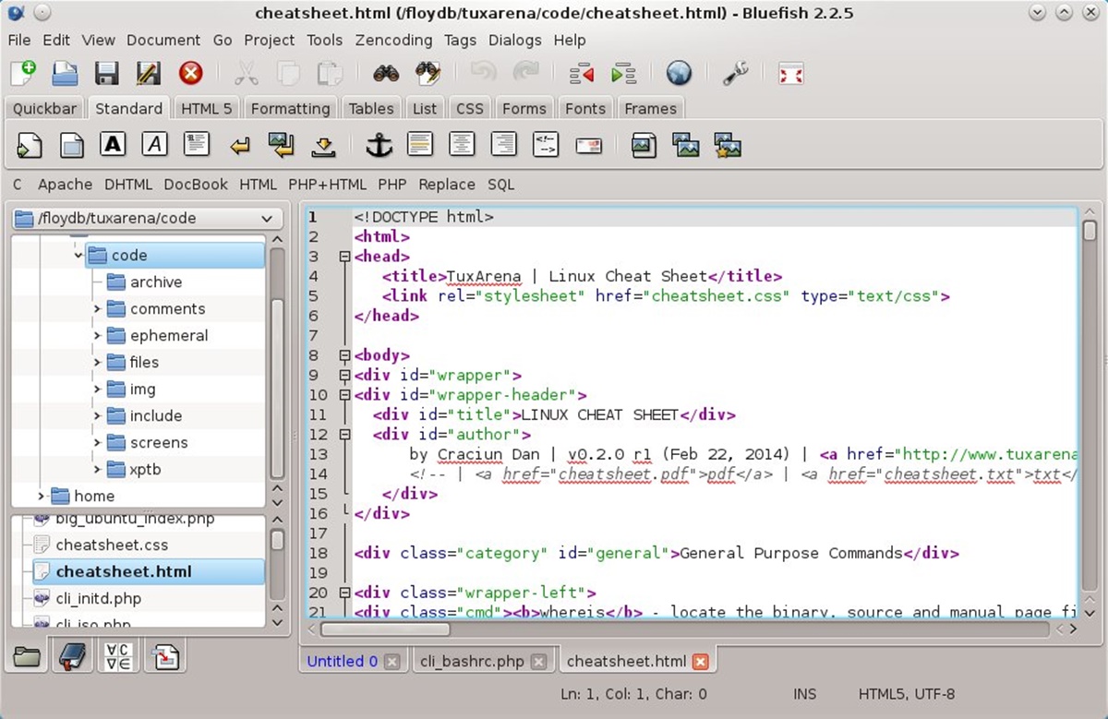Expand the comments folder
Screen dimensions: 1108x719
point(97,309)
